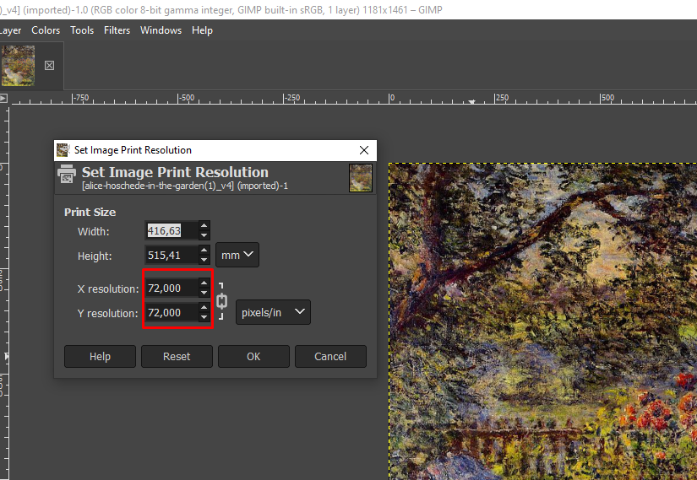The width and height of the screenshot is (697, 480).
Task: Click the Y resolution input field
Action: click(x=172, y=313)
